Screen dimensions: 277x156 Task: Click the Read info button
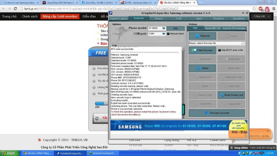(202, 36)
